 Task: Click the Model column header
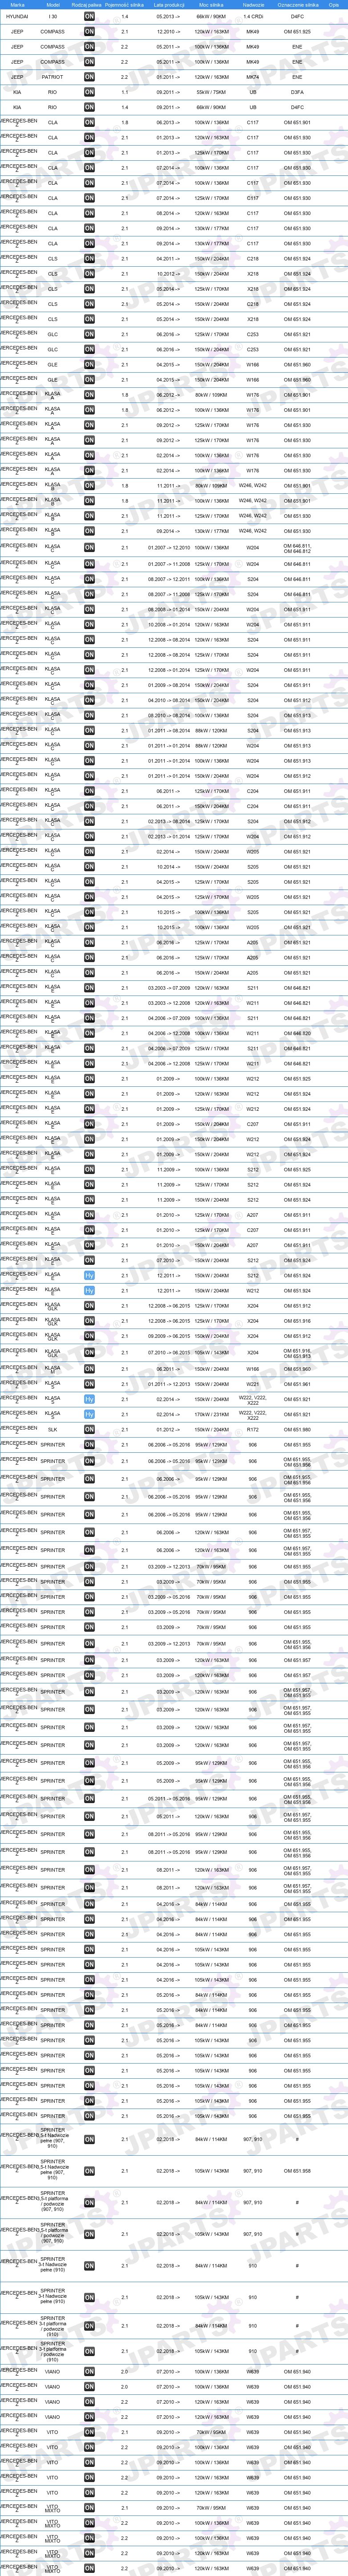52,5
